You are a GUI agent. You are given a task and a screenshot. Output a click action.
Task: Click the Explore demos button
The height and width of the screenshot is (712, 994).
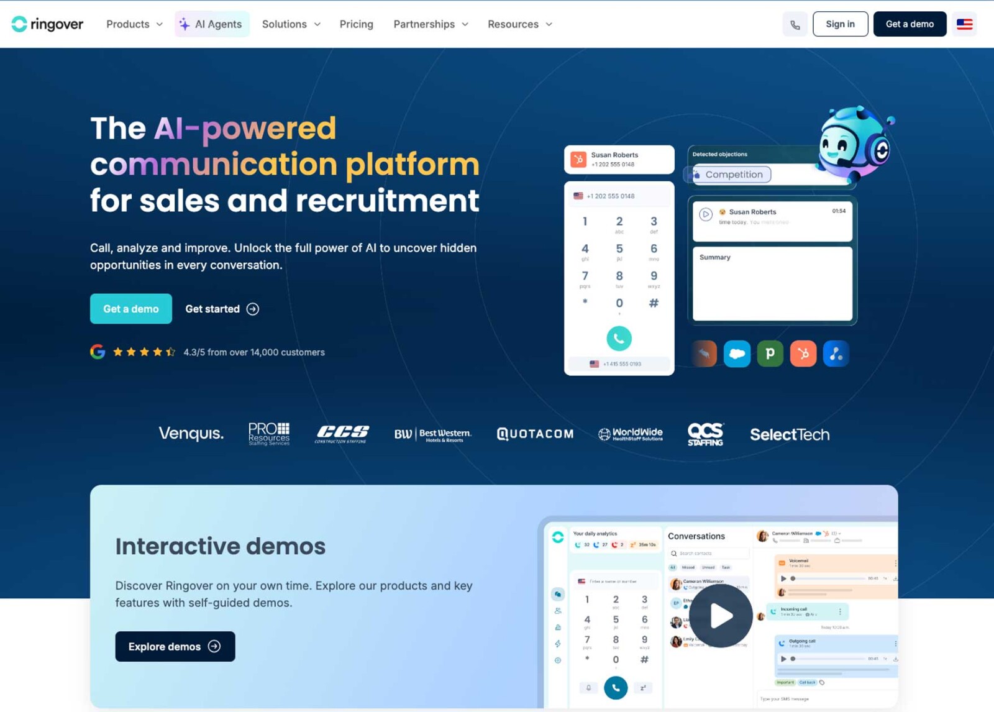tap(175, 647)
